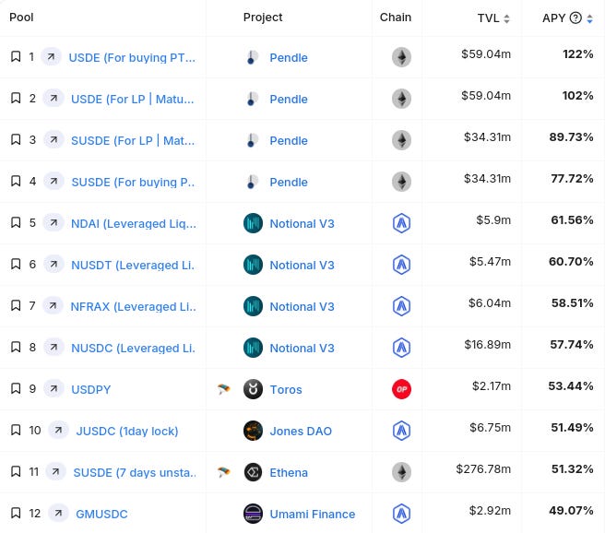The width and height of the screenshot is (605, 533).
Task: Sort table by TVL column arrows
Action: [506, 18]
